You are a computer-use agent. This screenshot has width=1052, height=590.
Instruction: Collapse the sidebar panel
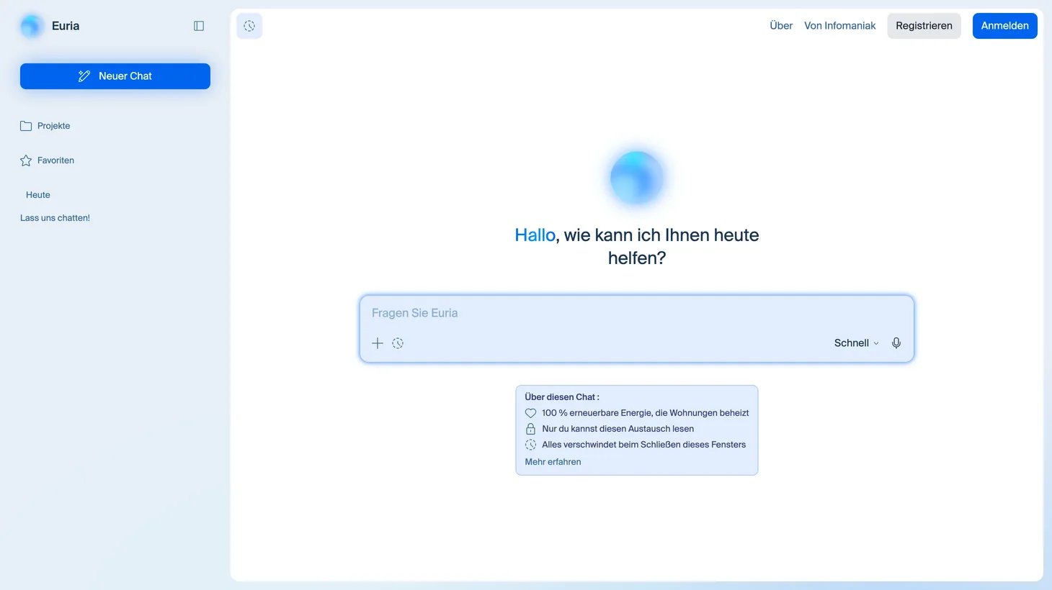(x=199, y=26)
